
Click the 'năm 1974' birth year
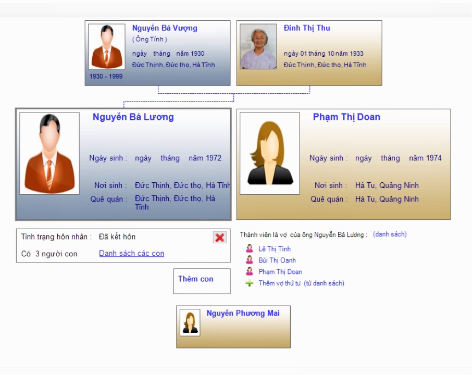tap(425, 158)
